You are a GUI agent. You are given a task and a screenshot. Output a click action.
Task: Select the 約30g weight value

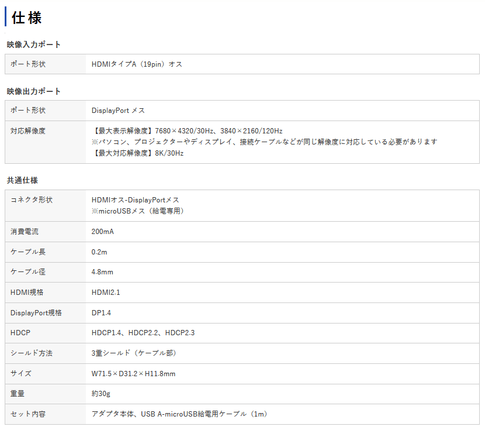pos(101,394)
